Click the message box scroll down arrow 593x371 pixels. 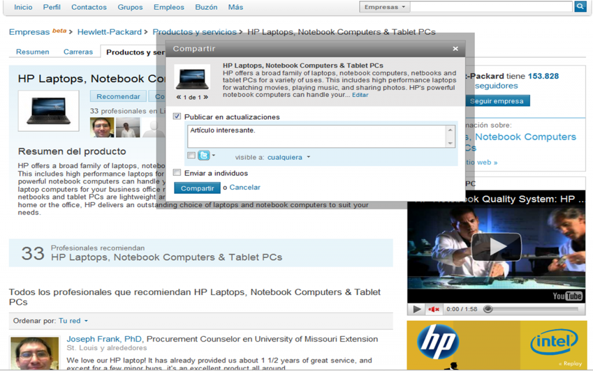[450, 143]
